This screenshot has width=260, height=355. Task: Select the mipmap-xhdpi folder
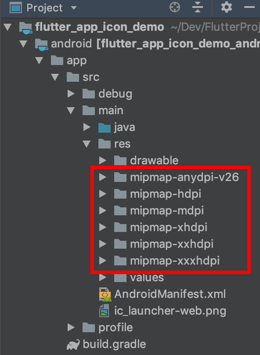[x=169, y=227]
